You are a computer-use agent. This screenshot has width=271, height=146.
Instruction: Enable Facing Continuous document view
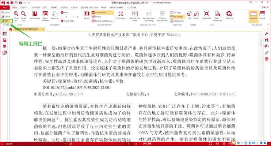click(x=102, y=21)
